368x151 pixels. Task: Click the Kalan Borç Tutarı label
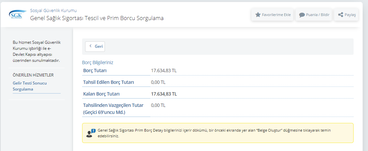pos(102,94)
